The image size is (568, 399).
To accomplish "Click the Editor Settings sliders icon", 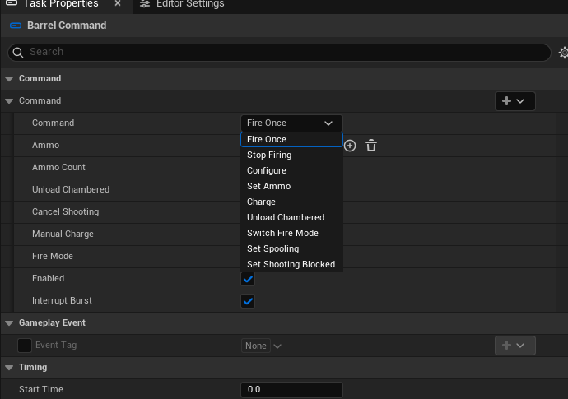I will [x=145, y=4].
